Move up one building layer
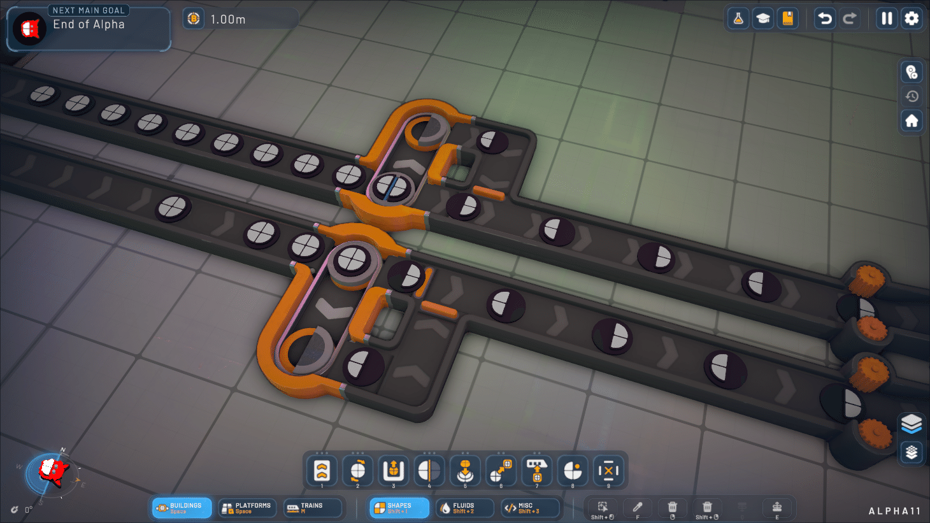 pos(912,424)
